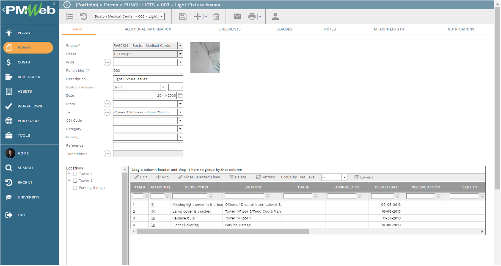The height and width of the screenshot is (266, 501).
Task: Click the ellipsis button next to WBS
Action: pos(107,62)
